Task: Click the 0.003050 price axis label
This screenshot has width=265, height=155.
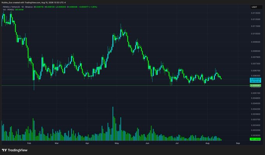Action: coord(256,136)
